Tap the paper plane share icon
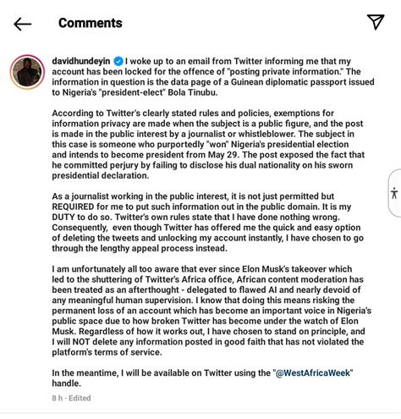The image size is (401, 419). tap(376, 22)
